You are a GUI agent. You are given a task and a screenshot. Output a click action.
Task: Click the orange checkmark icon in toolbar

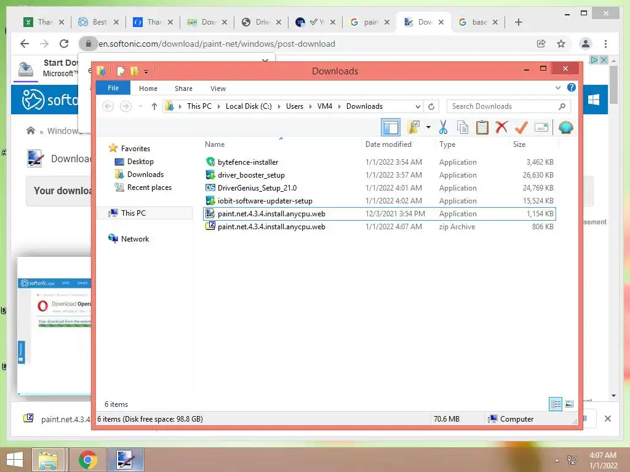521,128
